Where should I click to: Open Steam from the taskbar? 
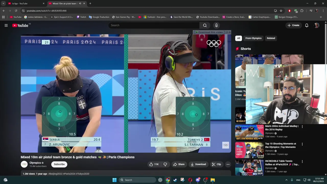(175, 180)
